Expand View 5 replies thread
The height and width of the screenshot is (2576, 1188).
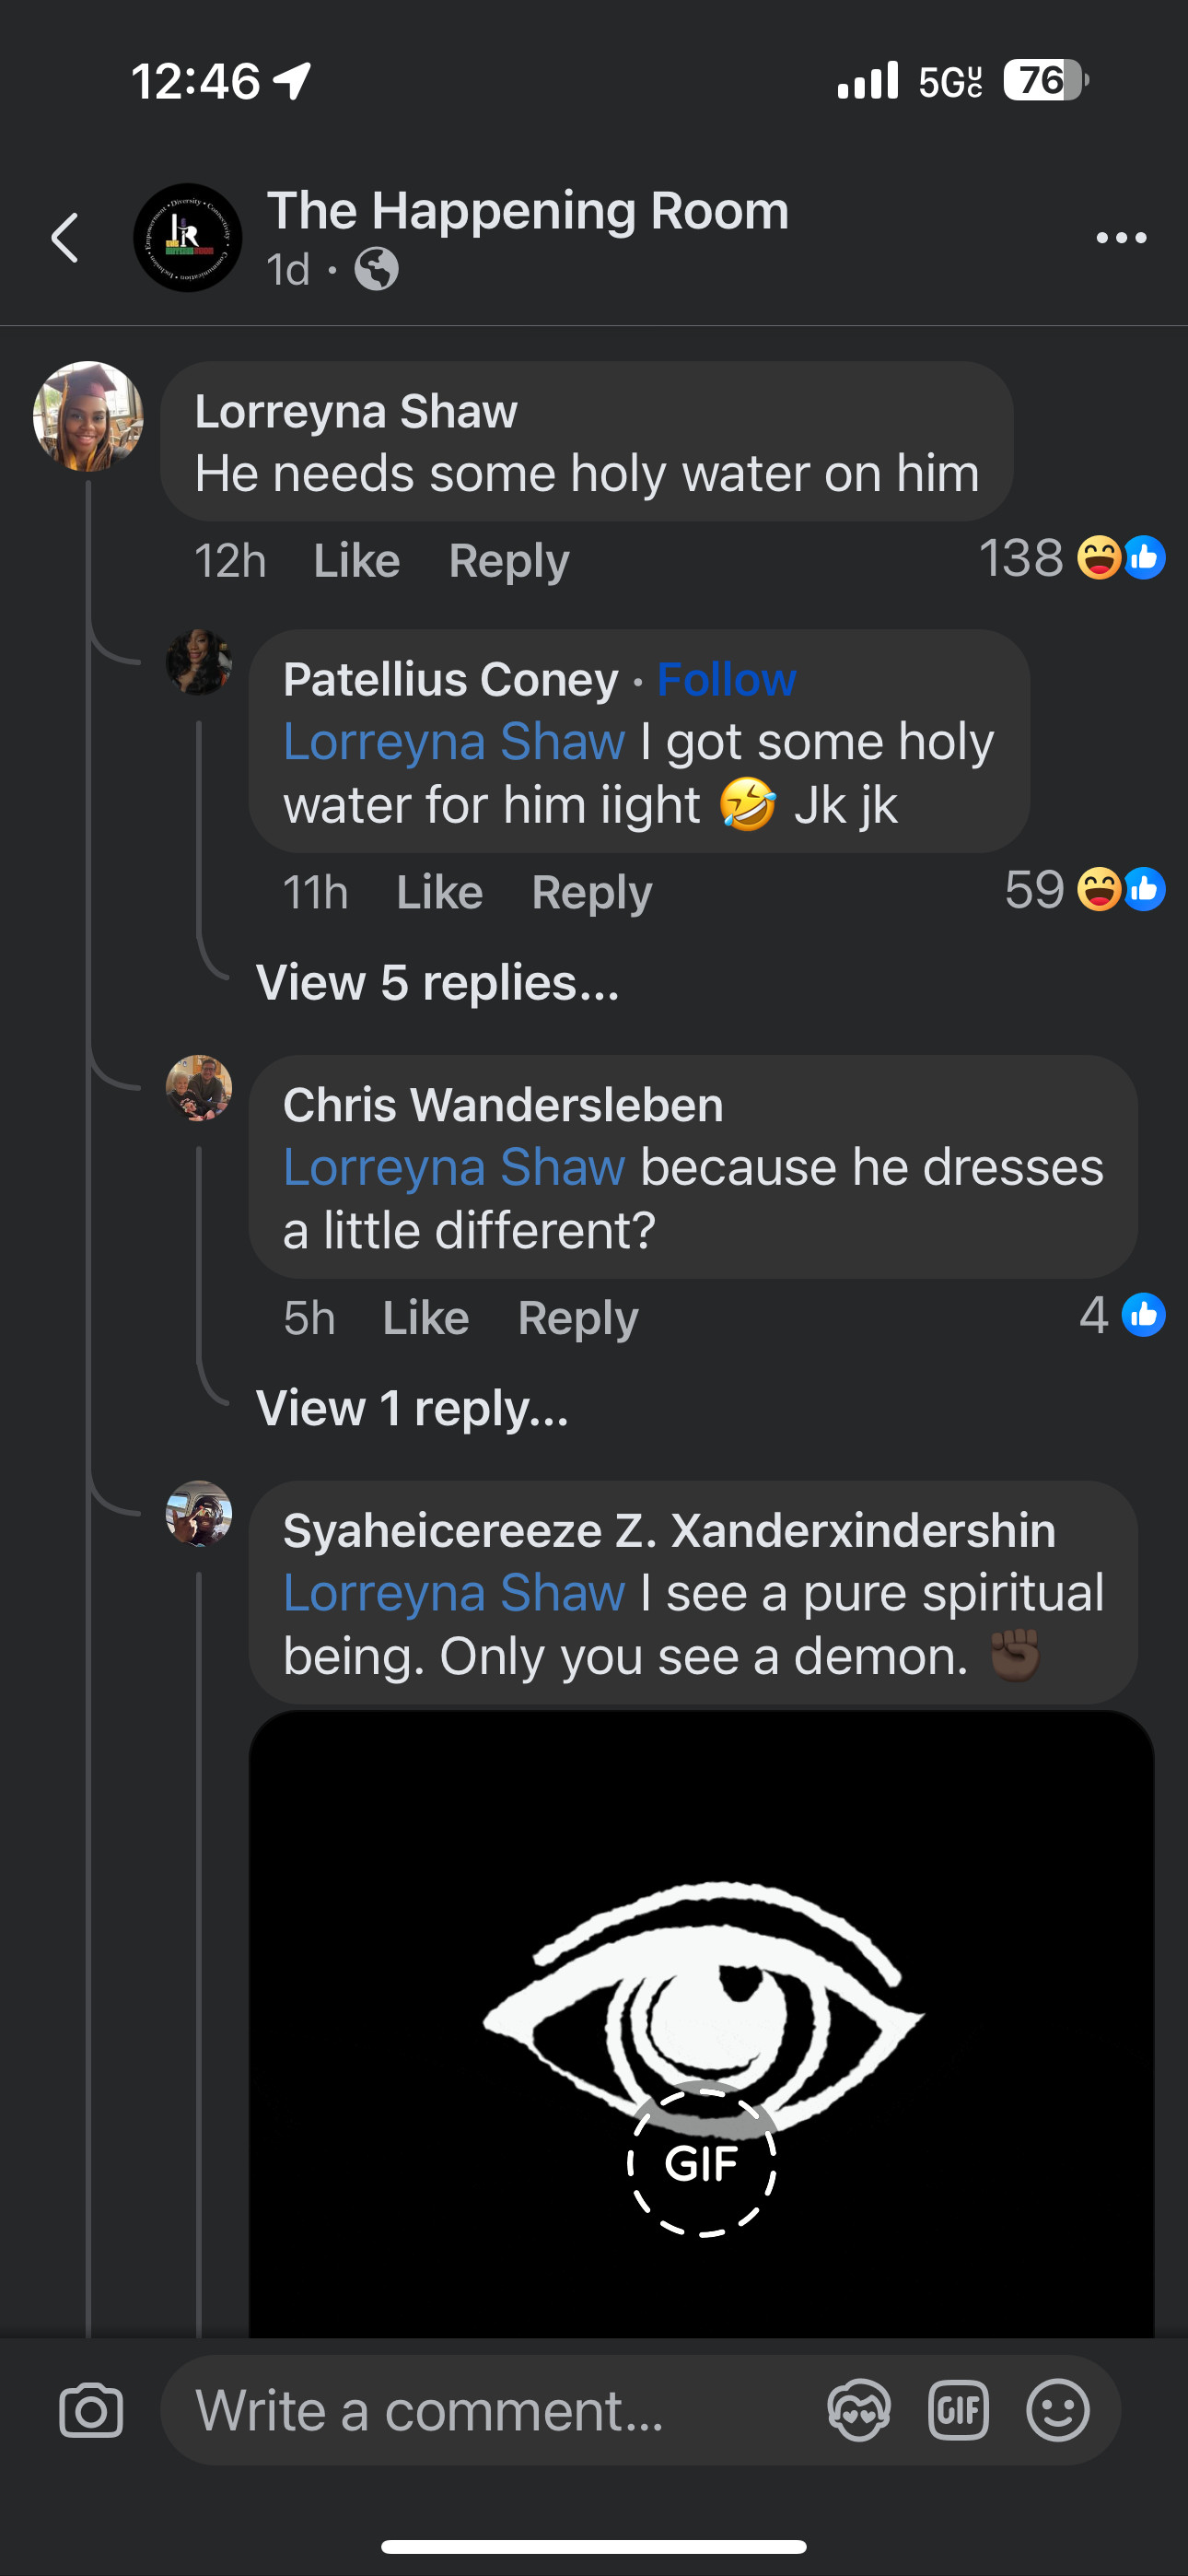pos(437,983)
